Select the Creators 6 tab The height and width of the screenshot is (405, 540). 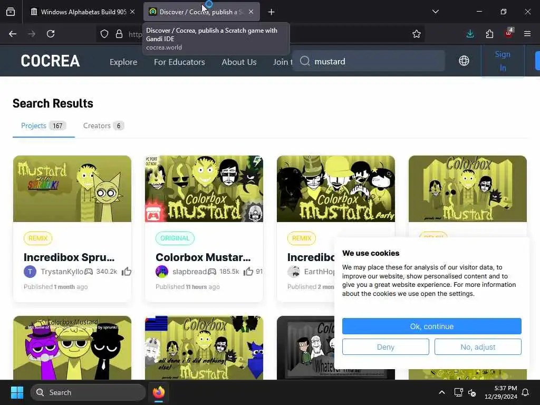[103, 126]
